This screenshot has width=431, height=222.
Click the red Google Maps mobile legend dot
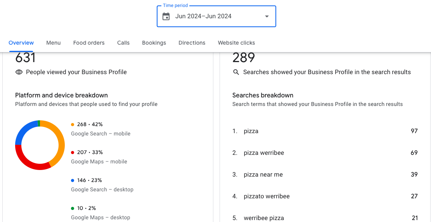(73, 153)
